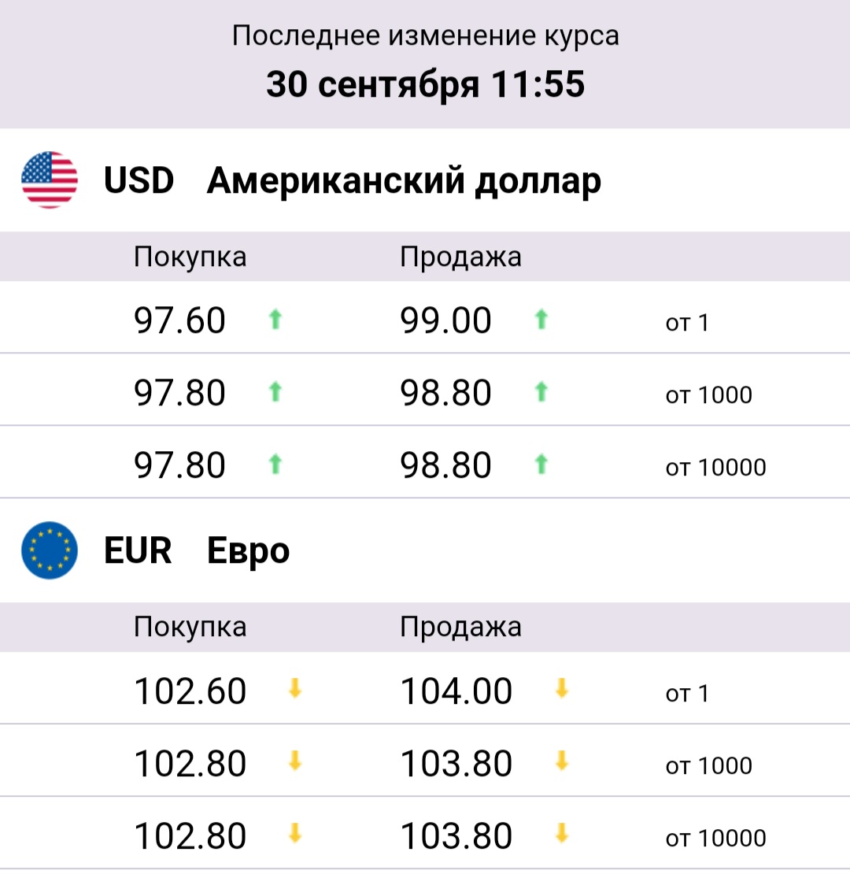Click the yellow arrow next to EUR buy rate from 1000
The height and width of the screenshot is (874, 850).
click(295, 761)
